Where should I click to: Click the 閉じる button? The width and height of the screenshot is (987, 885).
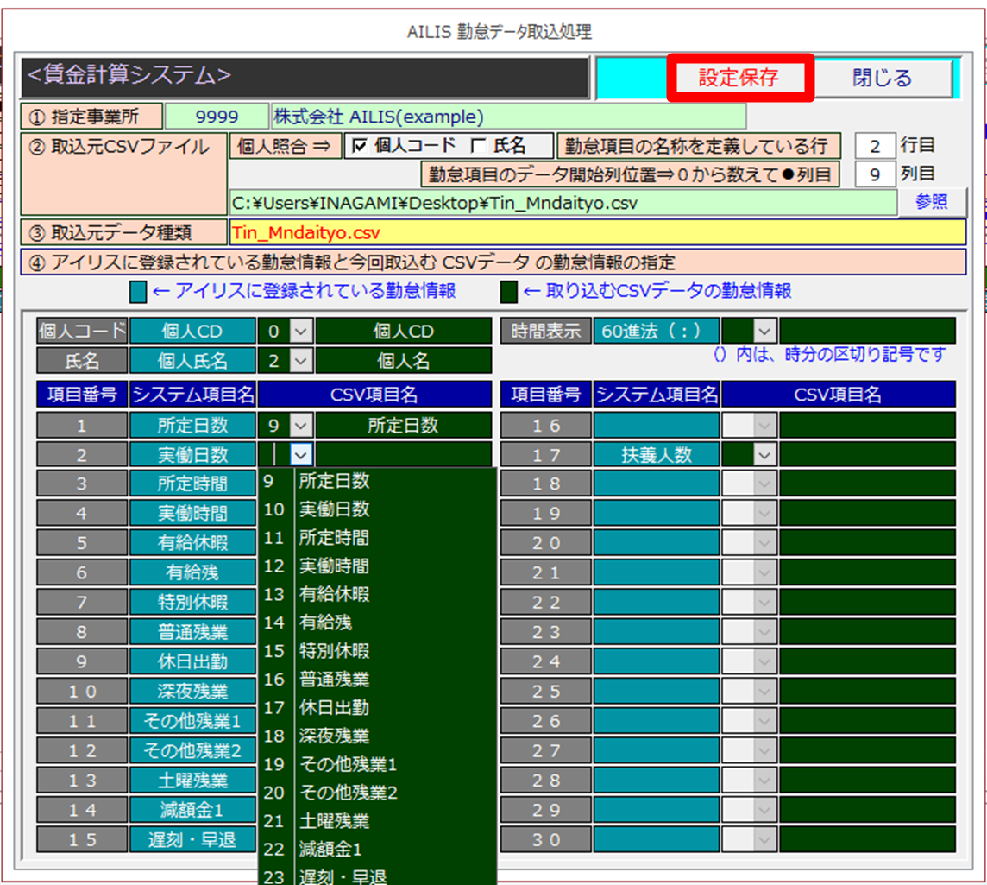(882, 79)
